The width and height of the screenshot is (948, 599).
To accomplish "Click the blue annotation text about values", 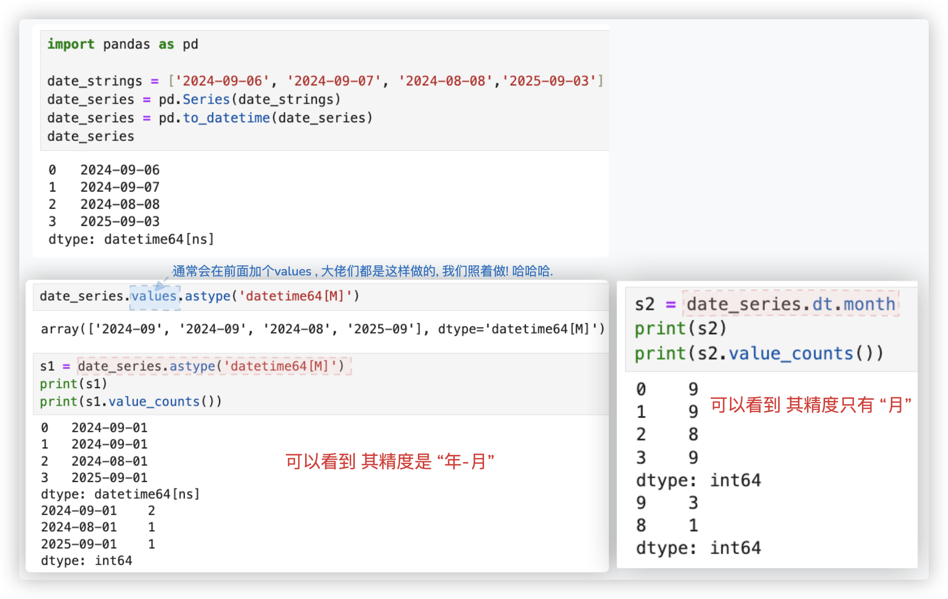I will point(362,271).
